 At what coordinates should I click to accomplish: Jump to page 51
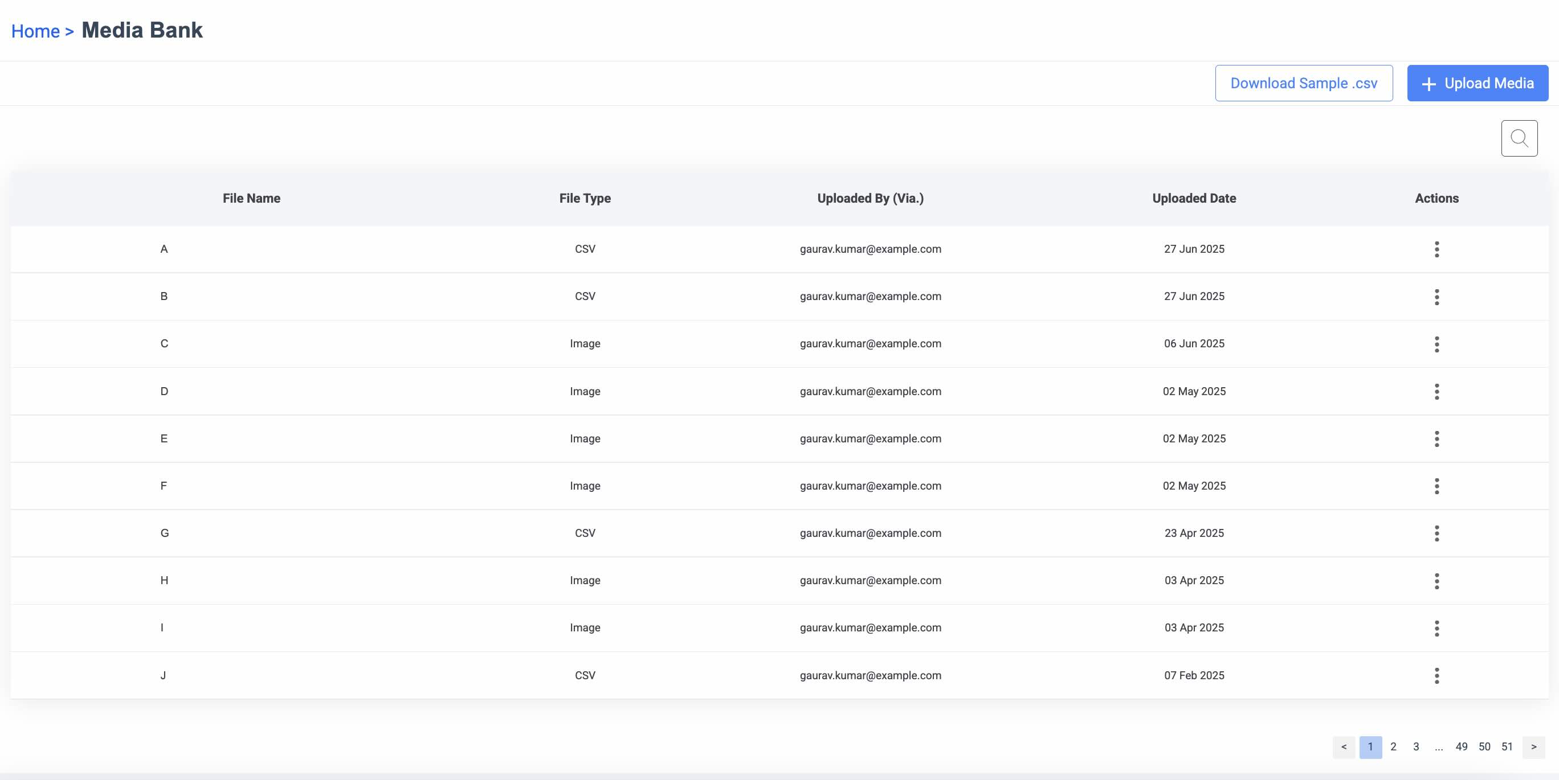1507,747
